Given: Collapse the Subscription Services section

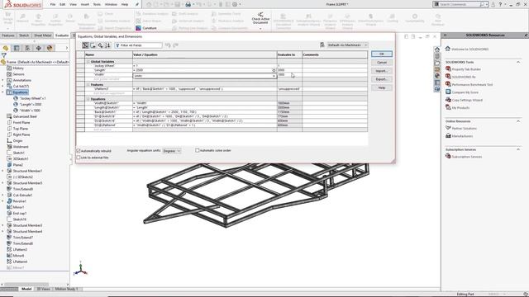Looking at the screenshot, I should click(518, 149).
